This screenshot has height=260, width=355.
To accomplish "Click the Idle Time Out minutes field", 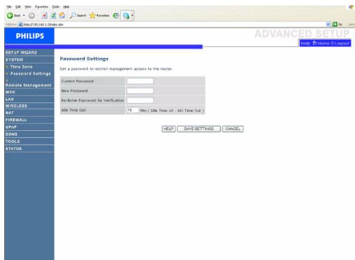I will click(x=133, y=110).
